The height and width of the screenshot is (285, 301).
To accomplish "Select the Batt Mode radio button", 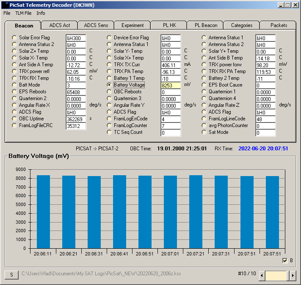I will (14, 85).
